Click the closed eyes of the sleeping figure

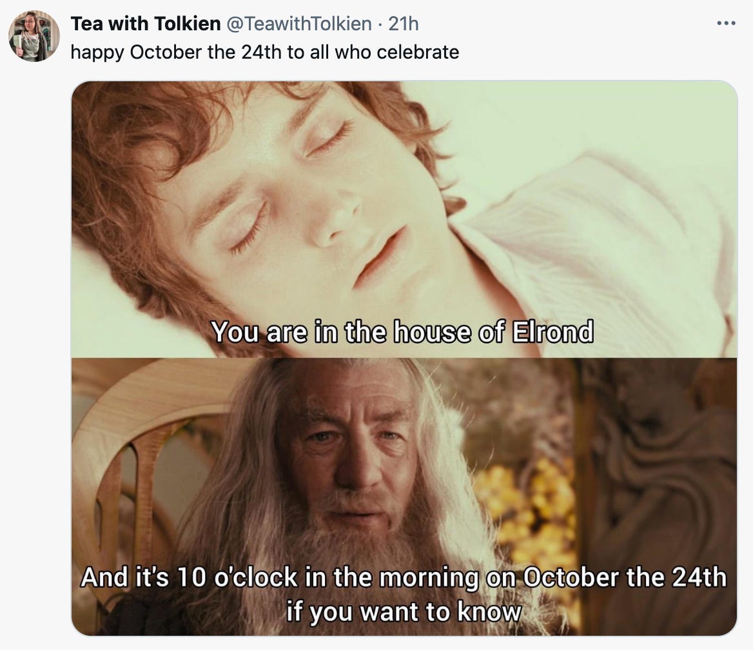[x=288, y=182]
